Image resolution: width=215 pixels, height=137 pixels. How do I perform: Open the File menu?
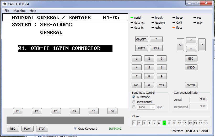(7, 11)
